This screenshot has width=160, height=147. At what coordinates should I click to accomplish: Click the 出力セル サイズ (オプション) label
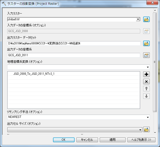pos(24,124)
